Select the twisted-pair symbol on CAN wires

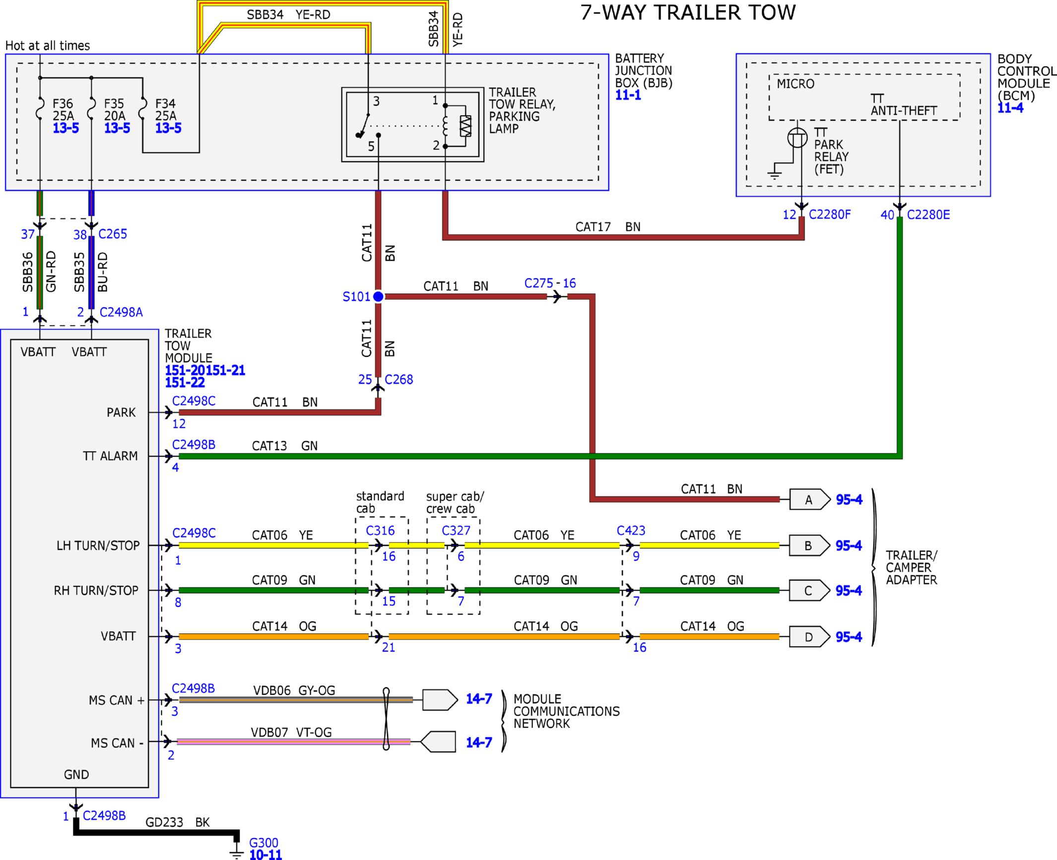coord(386,719)
